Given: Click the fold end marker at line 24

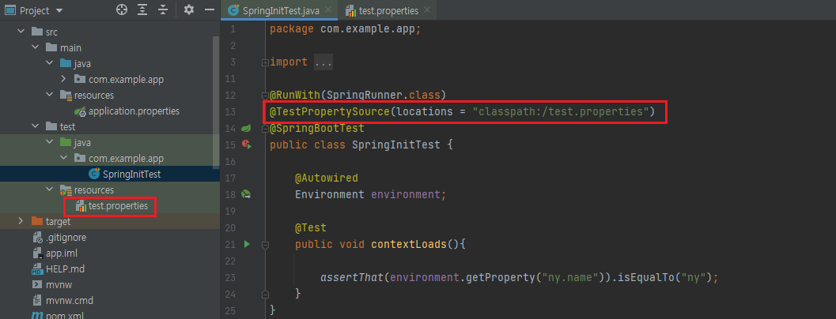Looking at the screenshot, I should (265, 294).
